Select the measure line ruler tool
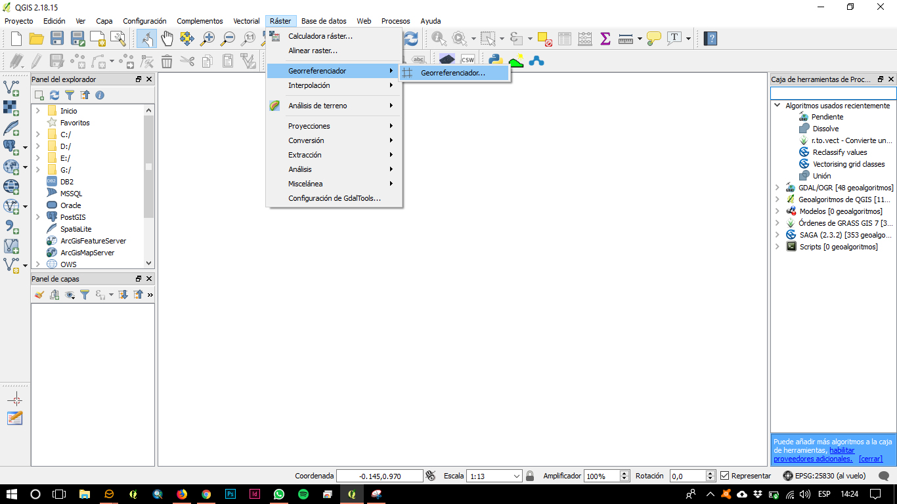This screenshot has height=504, width=897. [625, 39]
